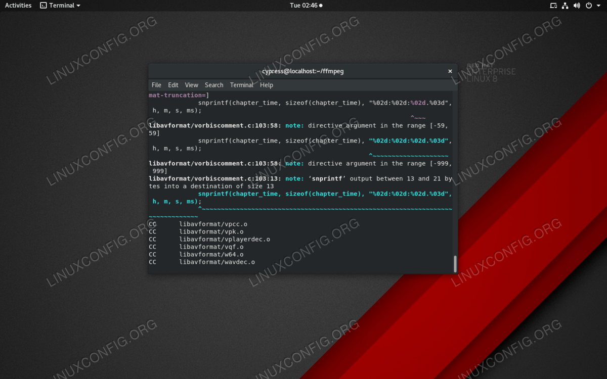Open the Terminal app menu in top bar
This screenshot has width=607, height=379.
pos(60,6)
